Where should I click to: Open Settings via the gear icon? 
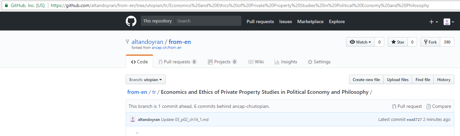[x=310, y=62]
